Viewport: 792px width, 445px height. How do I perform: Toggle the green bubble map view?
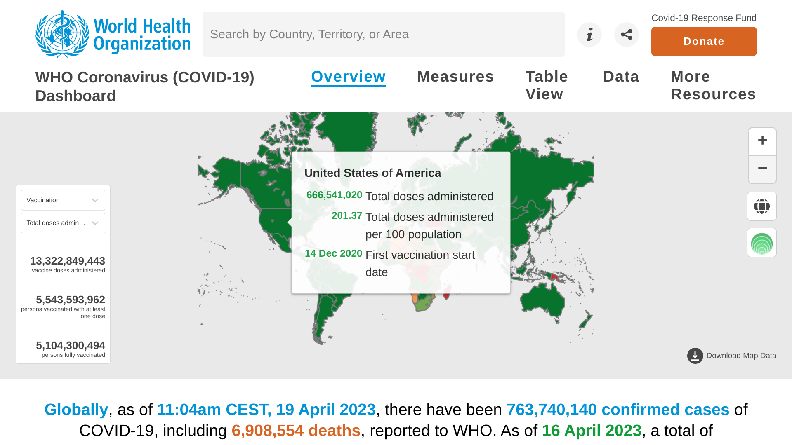tap(761, 243)
